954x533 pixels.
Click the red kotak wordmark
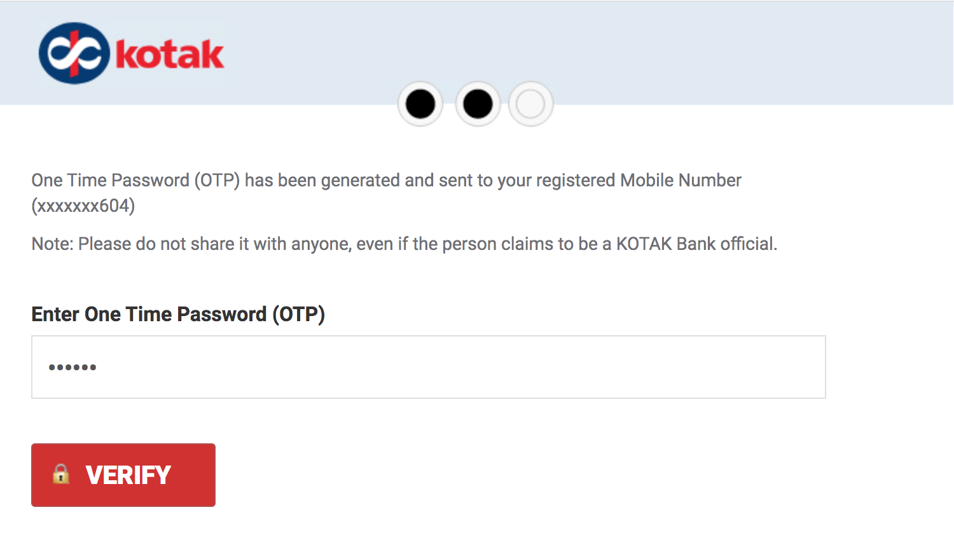tap(170, 55)
